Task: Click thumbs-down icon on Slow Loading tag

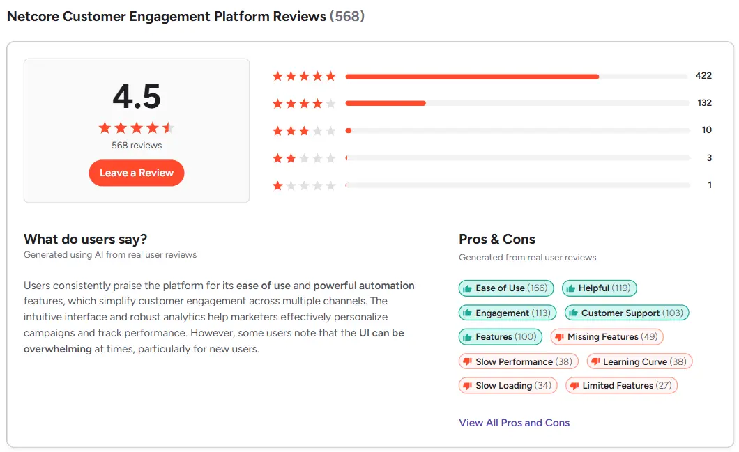Action: [468, 386]
